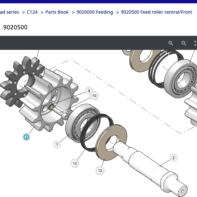
Task: Select part callout number 13
Action: 75,163
